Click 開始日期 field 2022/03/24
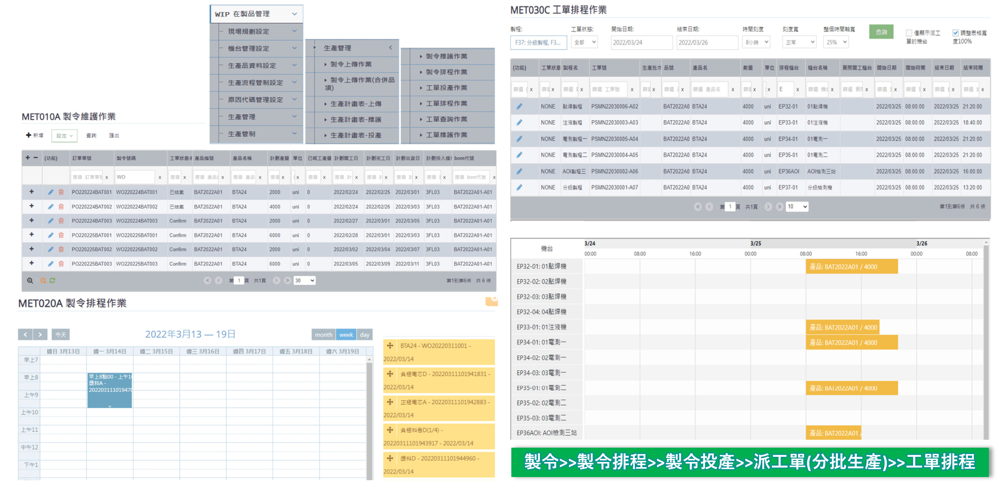 coord(642,42)
